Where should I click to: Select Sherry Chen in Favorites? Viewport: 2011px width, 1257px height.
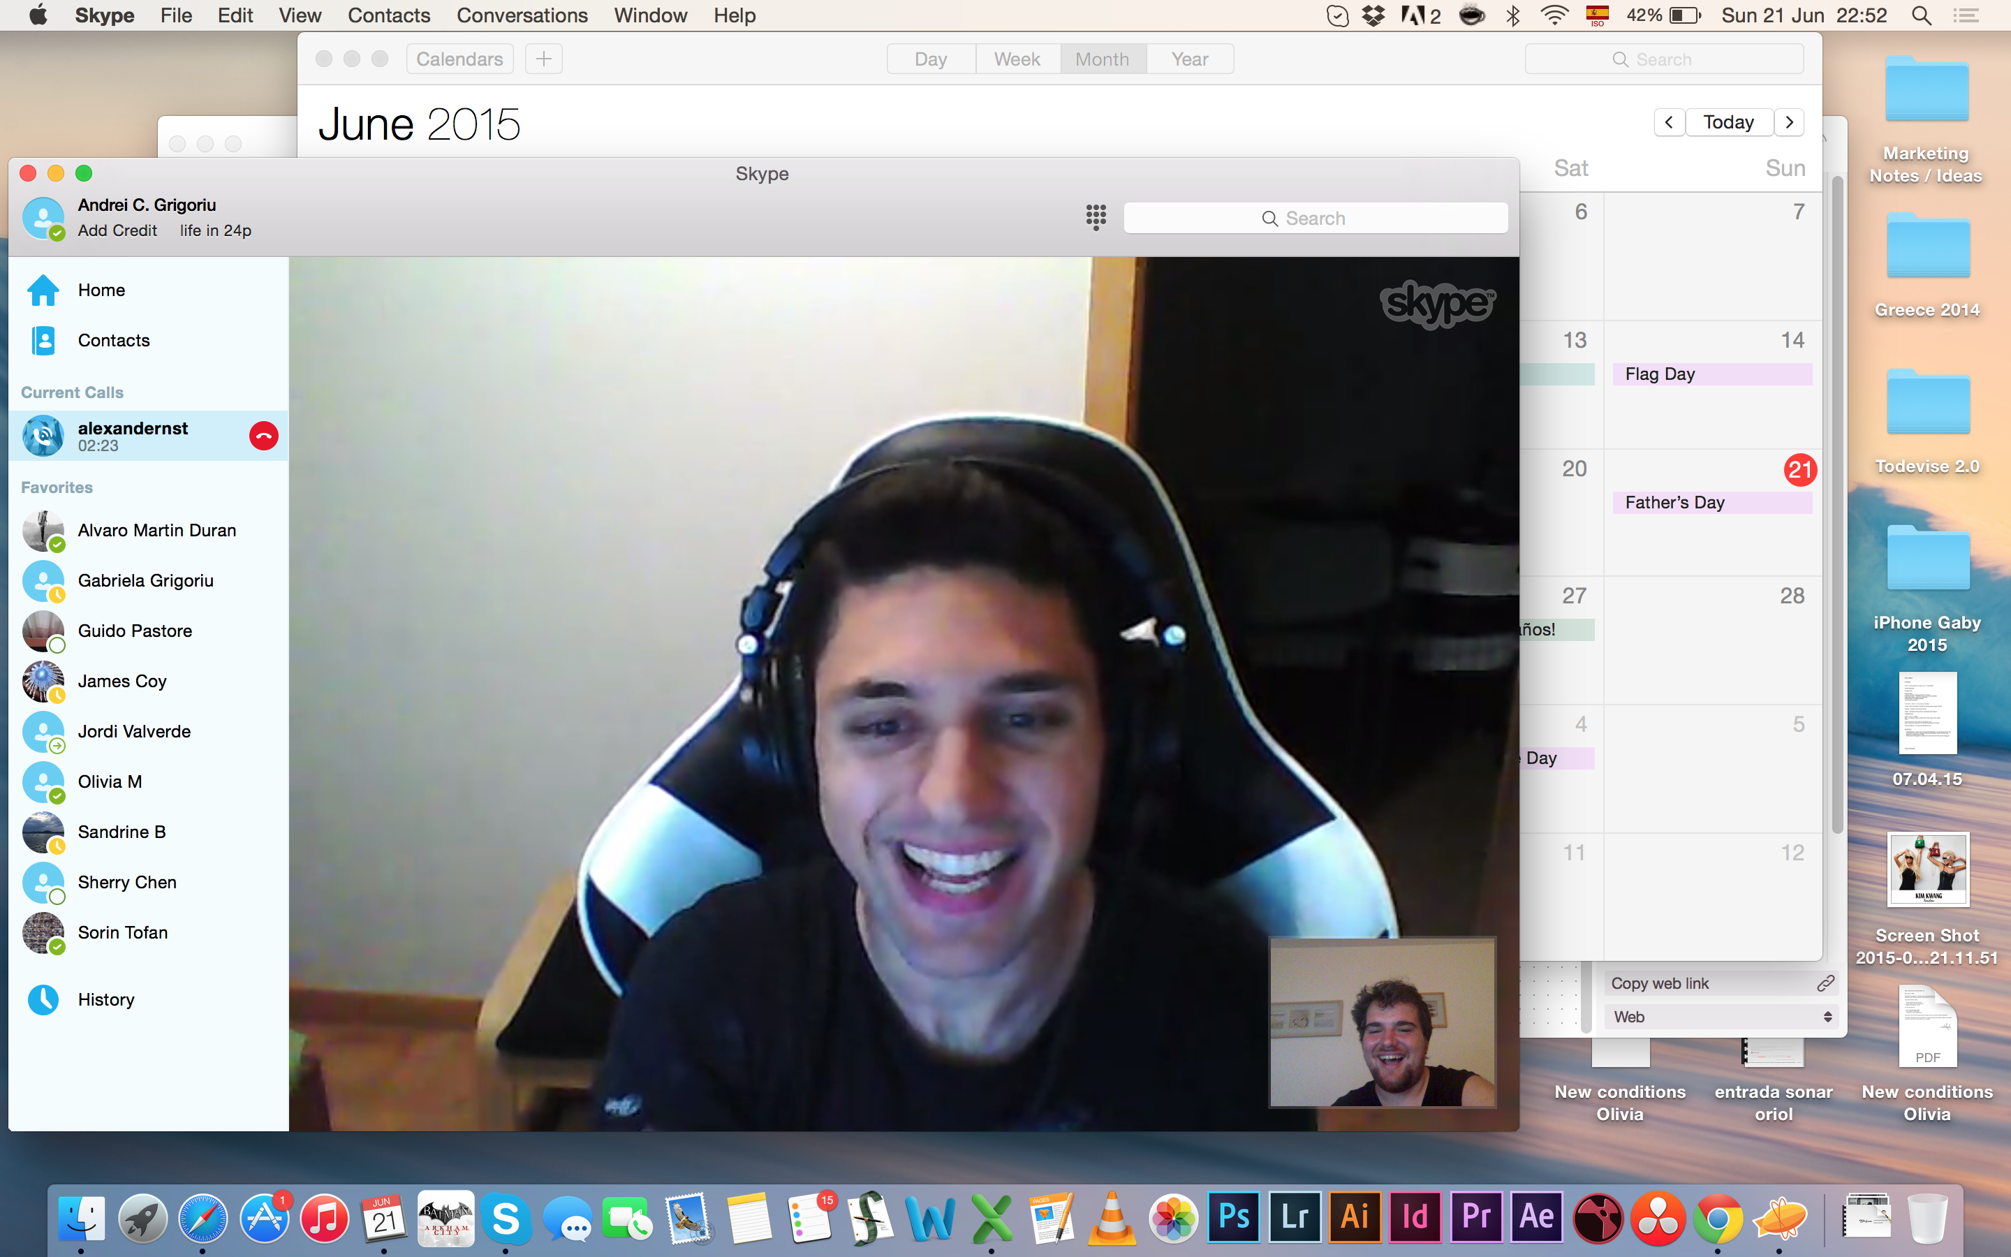148,882
